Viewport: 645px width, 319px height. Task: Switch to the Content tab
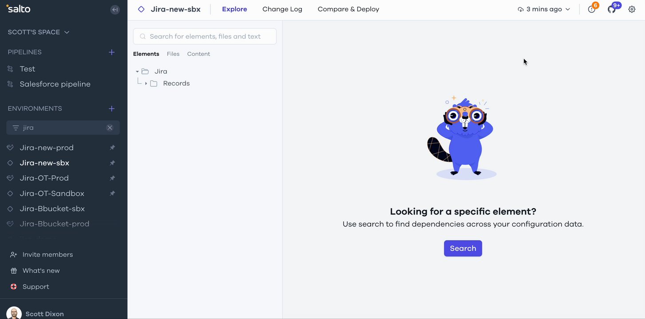click(x=198, y=54)
